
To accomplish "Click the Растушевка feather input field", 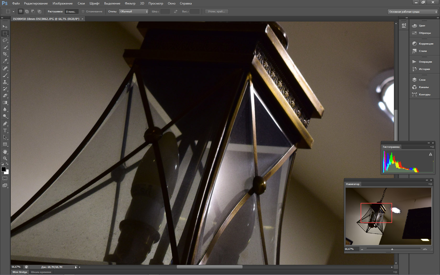I will click(71, 12).
